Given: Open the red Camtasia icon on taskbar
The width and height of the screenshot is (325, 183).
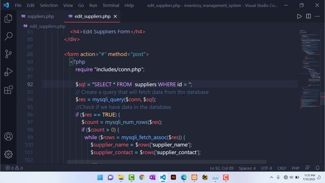Looking at the screenshot, I should pyautogui.click(x=225, y=177).
